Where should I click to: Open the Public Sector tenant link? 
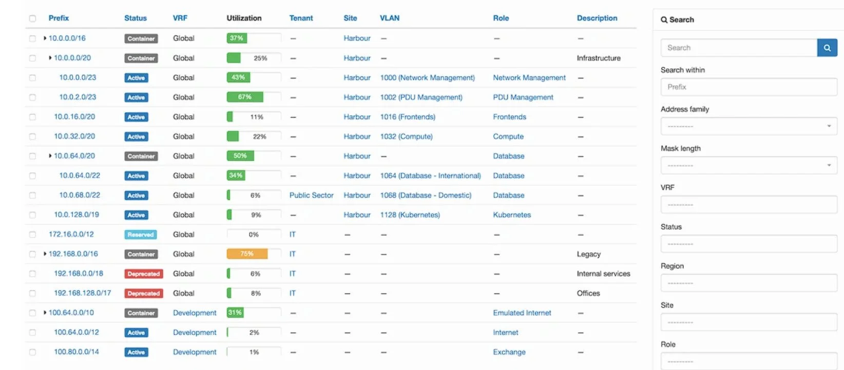(x=312, y=195)
